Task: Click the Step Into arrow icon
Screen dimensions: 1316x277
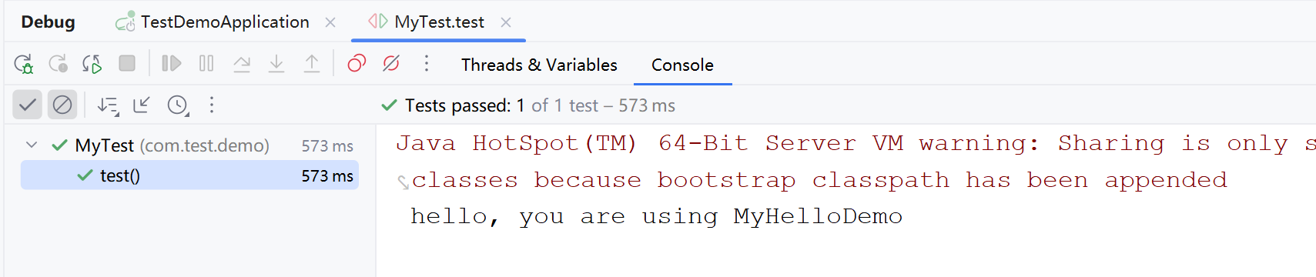Action: 276,63
